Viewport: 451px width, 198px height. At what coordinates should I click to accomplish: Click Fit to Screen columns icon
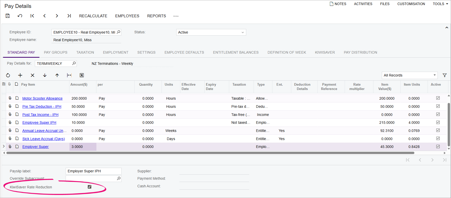69,75
